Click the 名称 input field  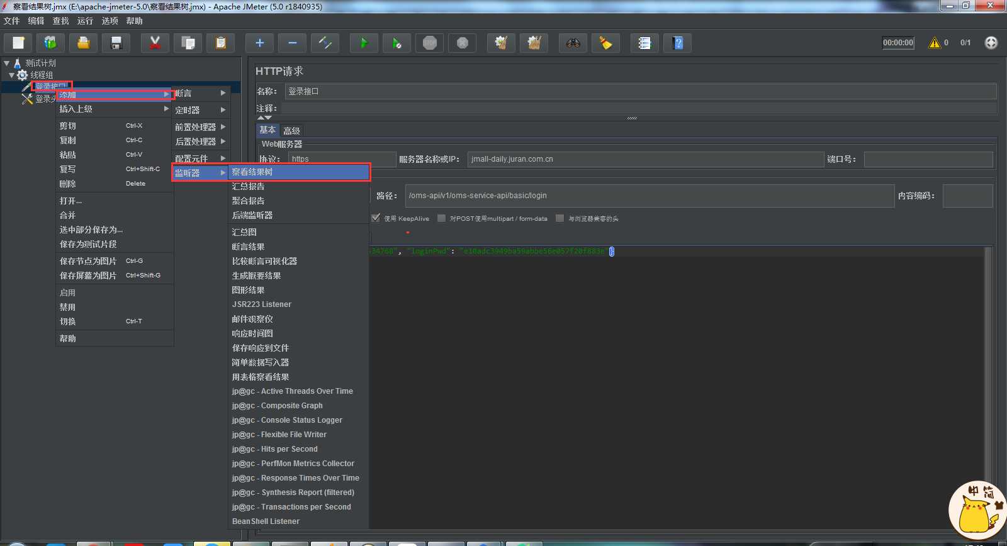coord(641,91)
